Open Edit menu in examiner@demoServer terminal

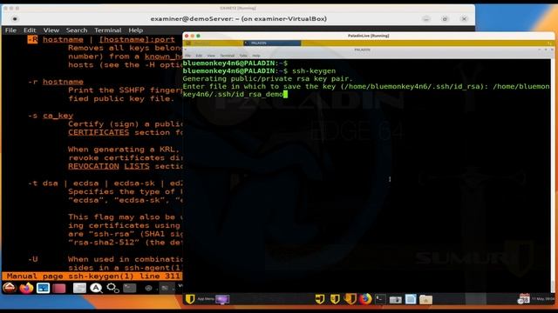(30, 30)
